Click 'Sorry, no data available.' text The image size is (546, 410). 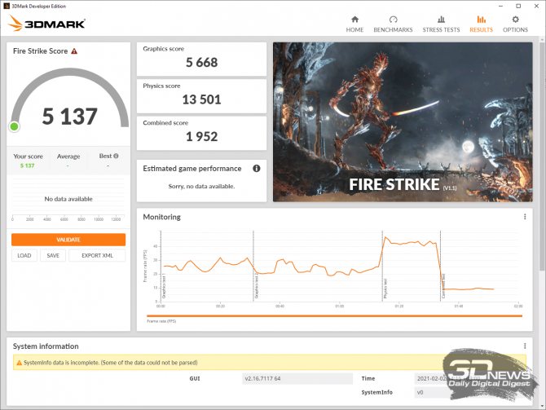tap(201, 187)
